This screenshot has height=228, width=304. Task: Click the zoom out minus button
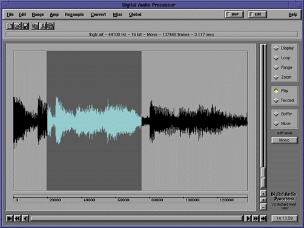pos(263,207)
